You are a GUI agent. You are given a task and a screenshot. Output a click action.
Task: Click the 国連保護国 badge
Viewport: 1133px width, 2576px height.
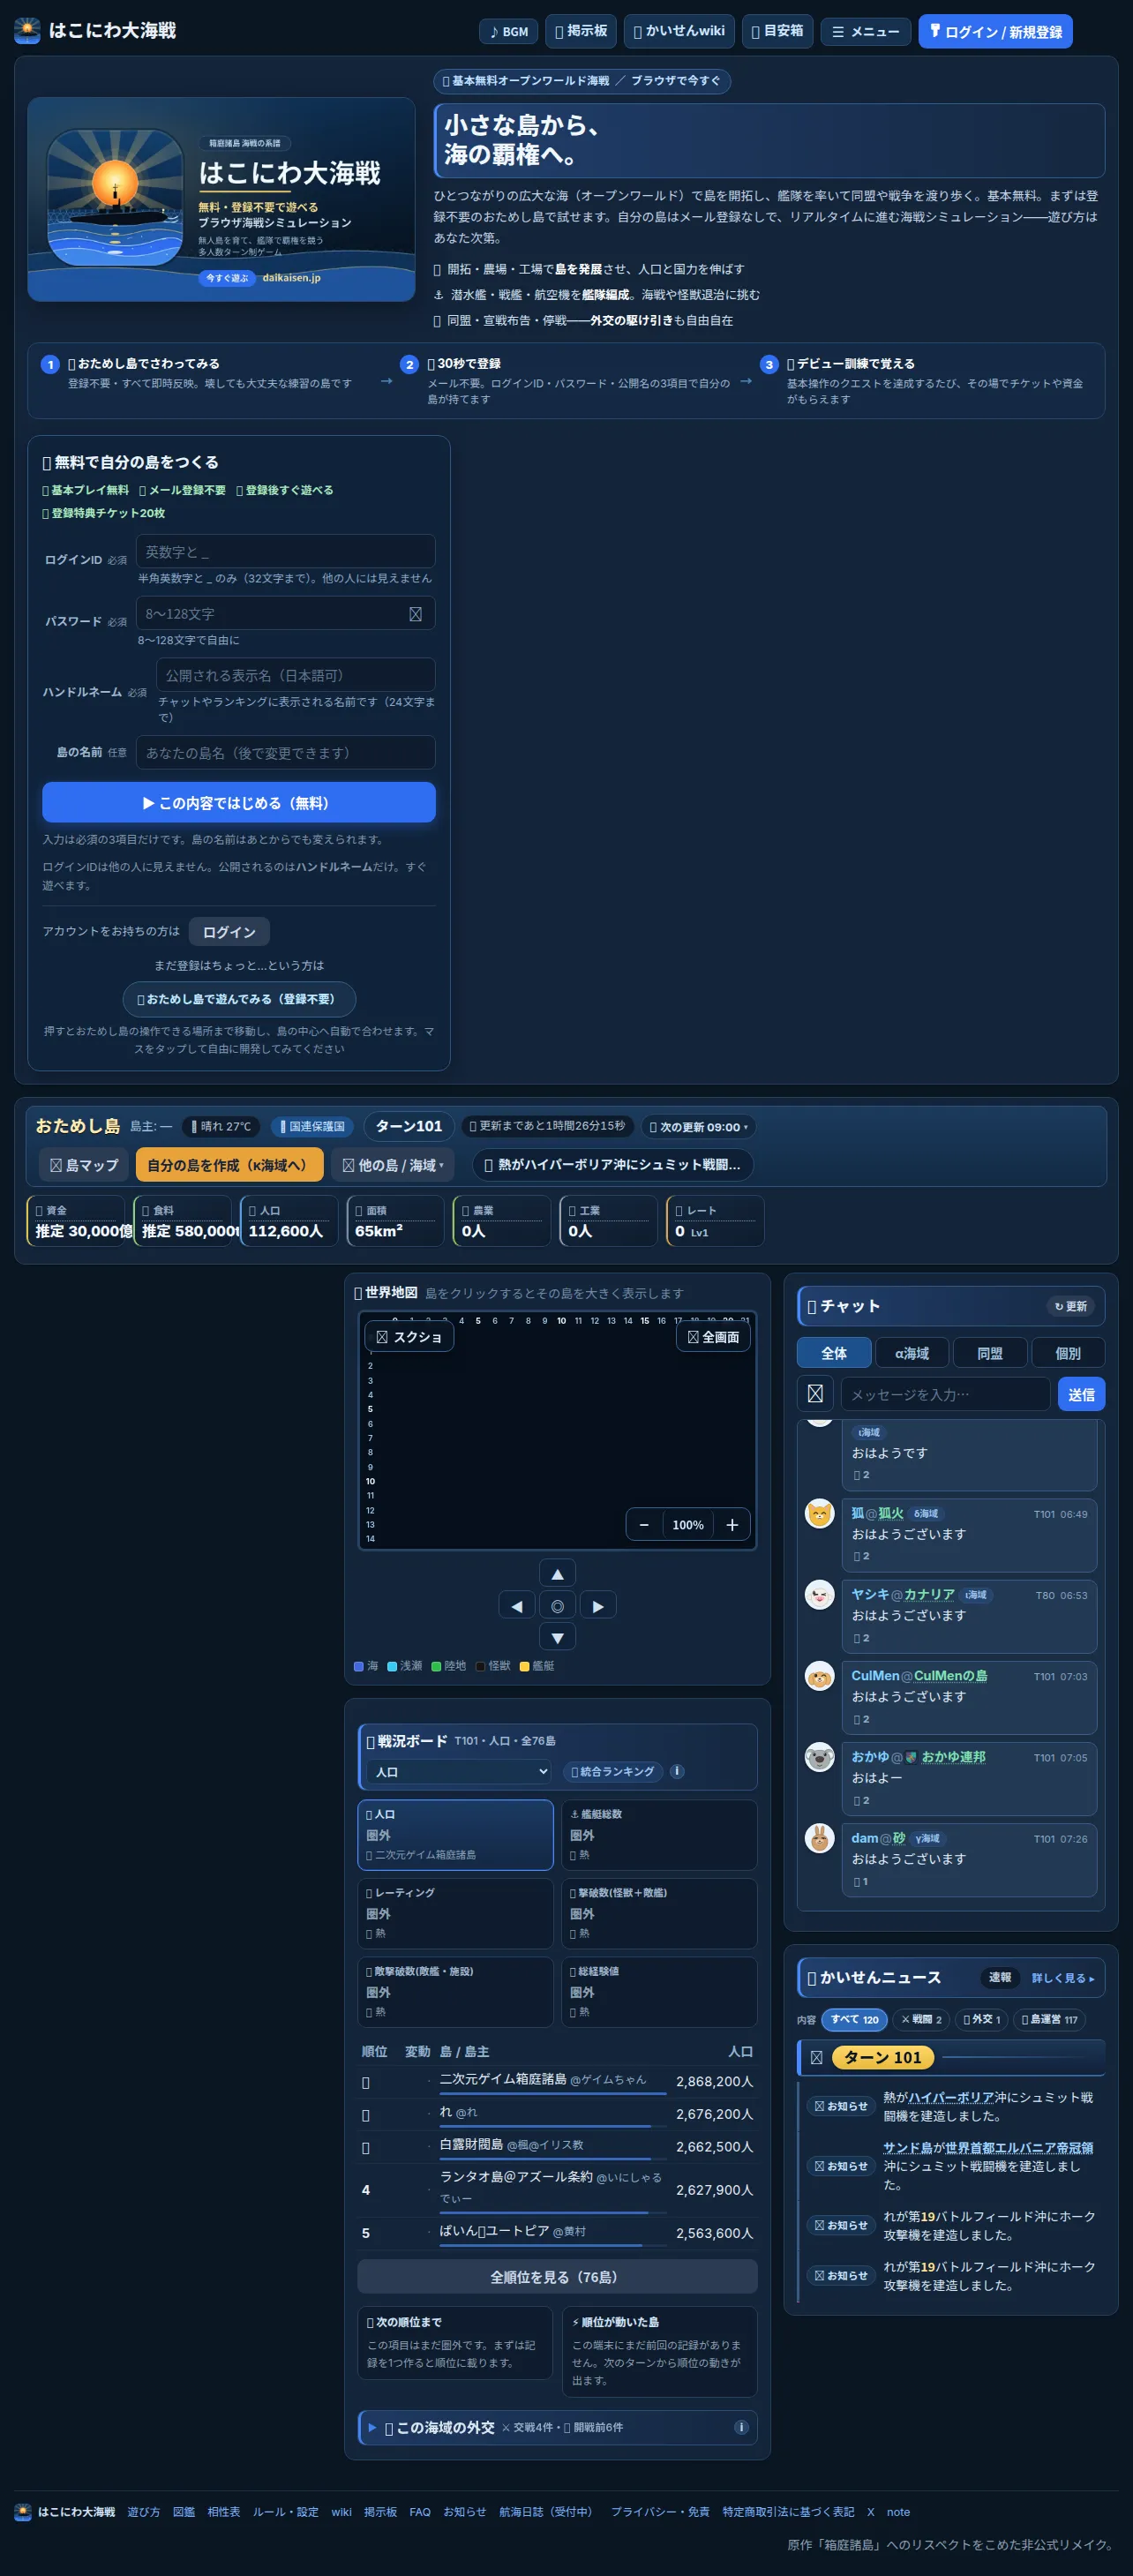coord(313,1127)
